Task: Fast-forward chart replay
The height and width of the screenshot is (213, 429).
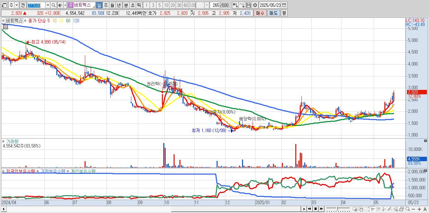Action: (321, 209)
